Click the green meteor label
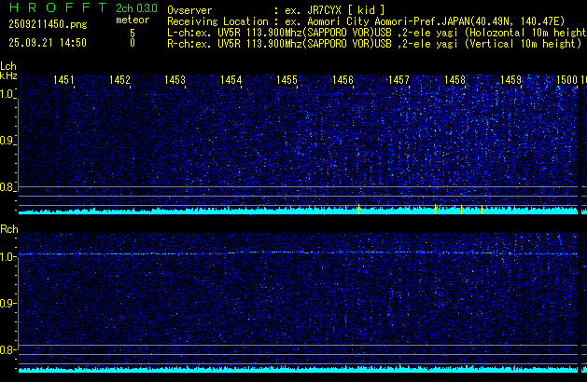The width and height of the screenshot is (587, 382). (132, 20)
